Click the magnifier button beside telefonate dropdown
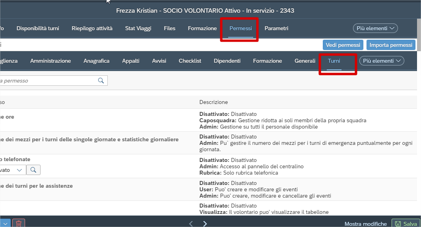Screen dimensions: 421x227 (33, 170)
